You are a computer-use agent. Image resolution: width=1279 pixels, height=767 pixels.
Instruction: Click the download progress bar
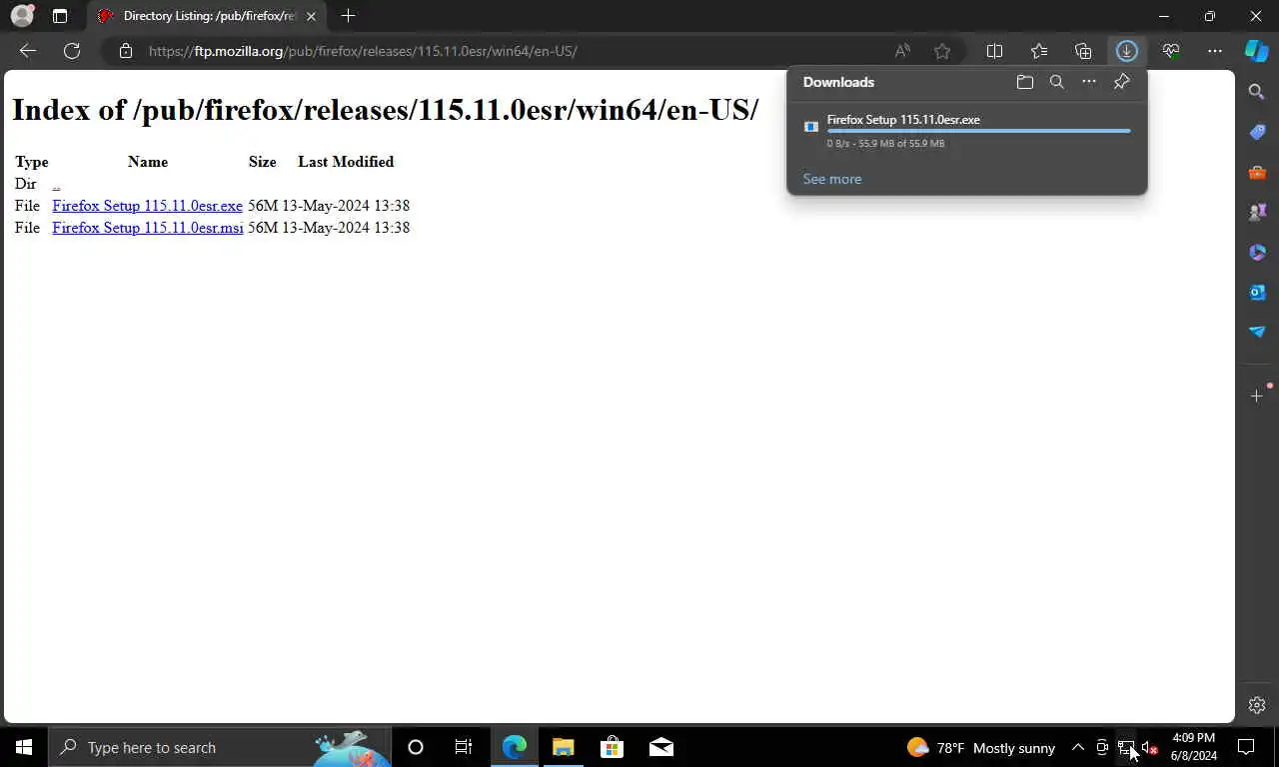click(979, 131)
